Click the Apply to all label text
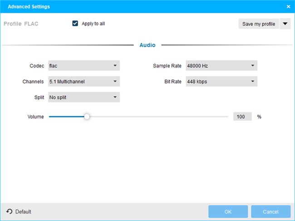Screen dimensions: 295x221 (x=93, y=24)
